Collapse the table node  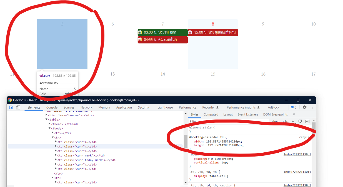[46, 119]
